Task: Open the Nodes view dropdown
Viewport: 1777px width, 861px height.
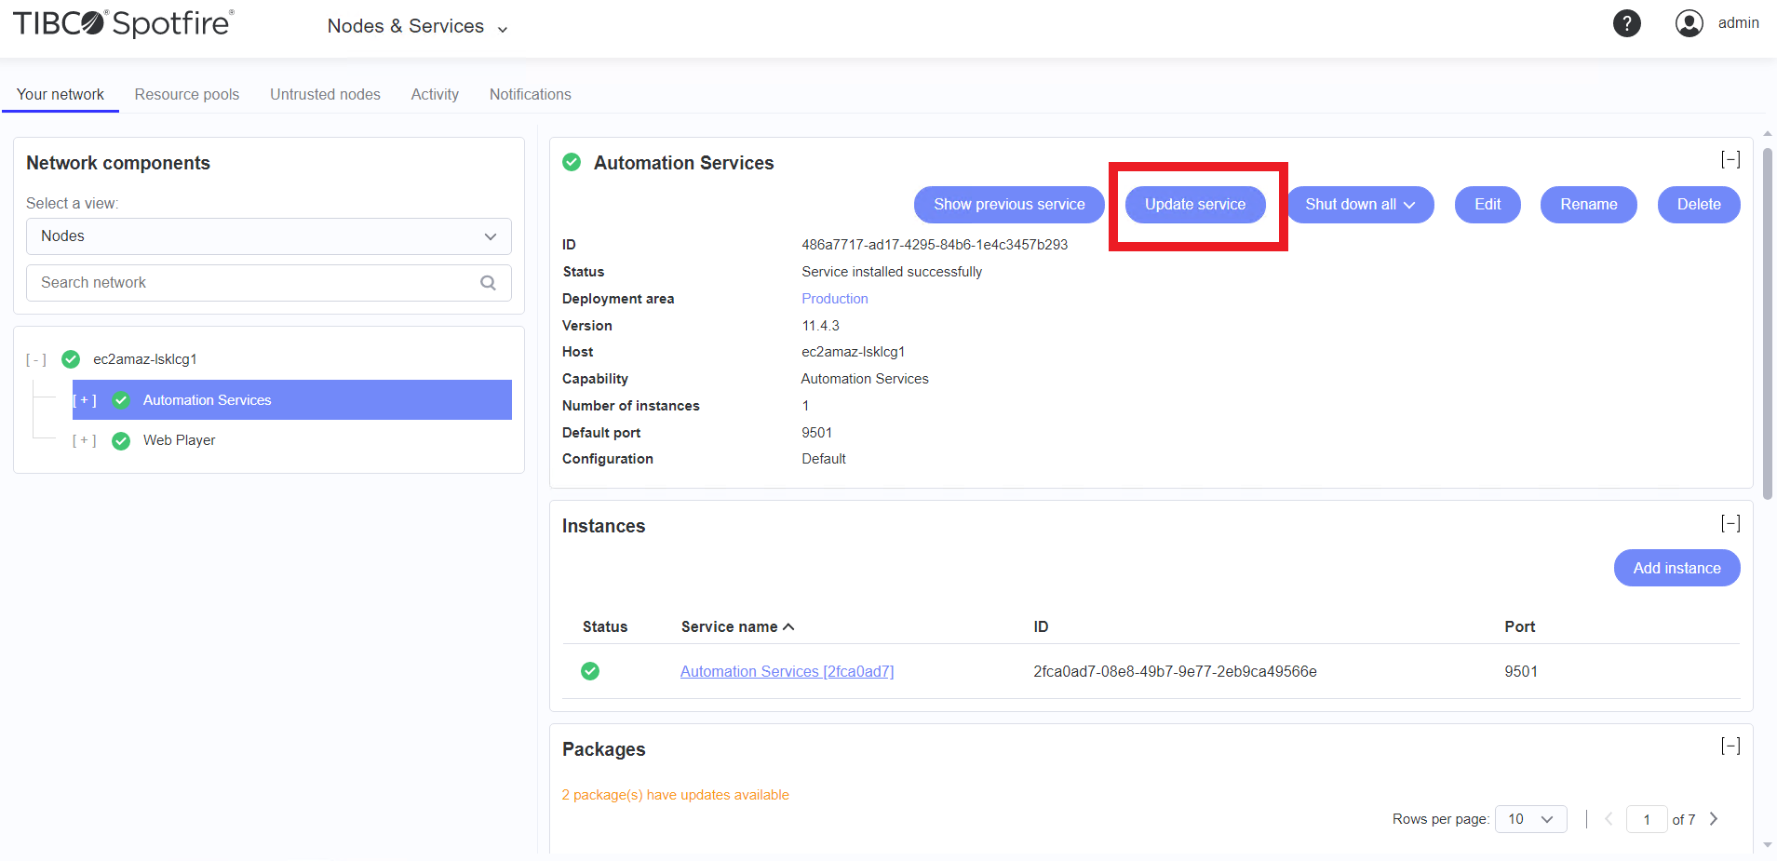Action: [x=269, y=236]
